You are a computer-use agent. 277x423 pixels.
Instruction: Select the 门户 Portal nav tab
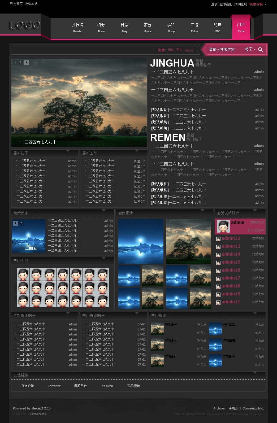[241, 27]
